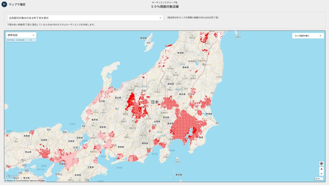Follow the Improve this map link
This screenshot has width=329, height=185.
point(37,180)
